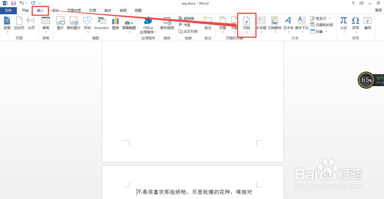Image resolution: width=384 pixels, height=199 pixels.
Task: Expand the signature line dropdown arrow
Action: tap(329, 18)
